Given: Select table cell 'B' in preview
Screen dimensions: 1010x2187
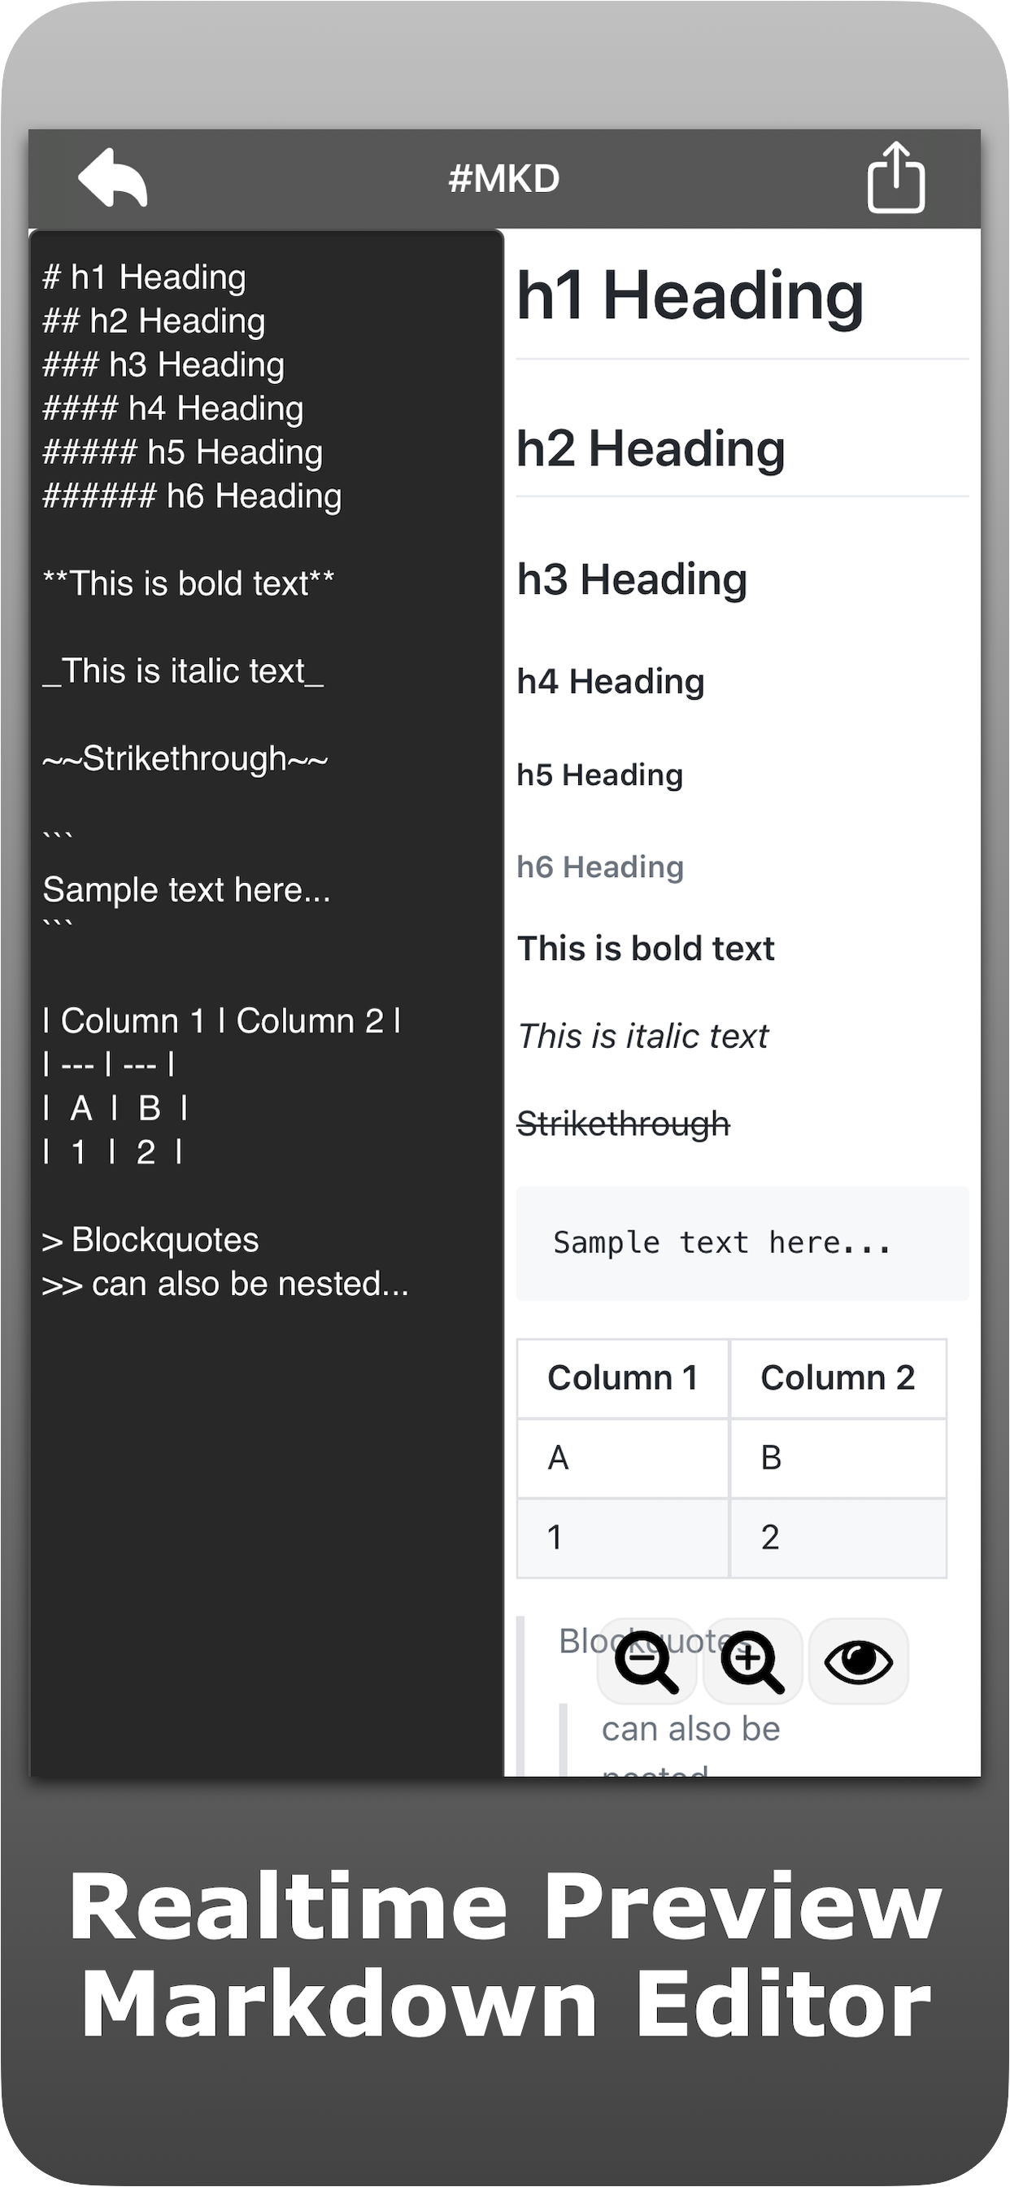Looking at the screenshot, I should (x=838, y=1458).
